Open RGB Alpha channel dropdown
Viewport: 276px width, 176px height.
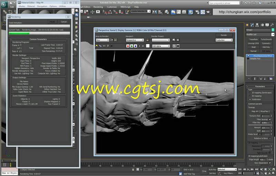click(x=161, y=46)
